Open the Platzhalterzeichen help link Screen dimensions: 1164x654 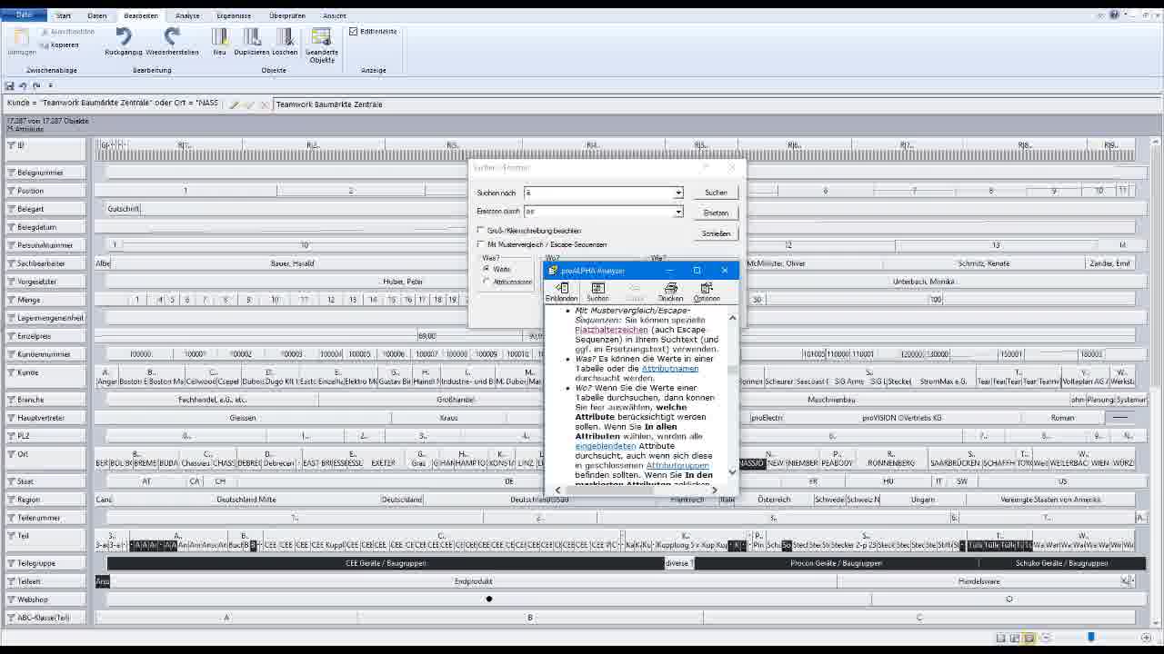coord(611,330)
